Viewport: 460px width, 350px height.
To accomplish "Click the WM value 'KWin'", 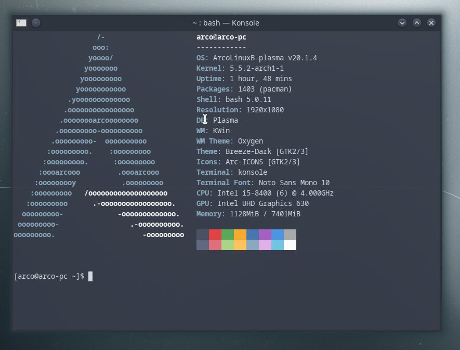I will pos(221,131).
